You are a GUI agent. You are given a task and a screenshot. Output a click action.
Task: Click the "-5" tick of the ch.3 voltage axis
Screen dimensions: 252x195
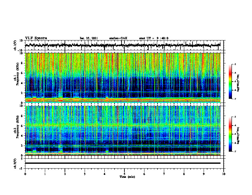pos(22,169)
